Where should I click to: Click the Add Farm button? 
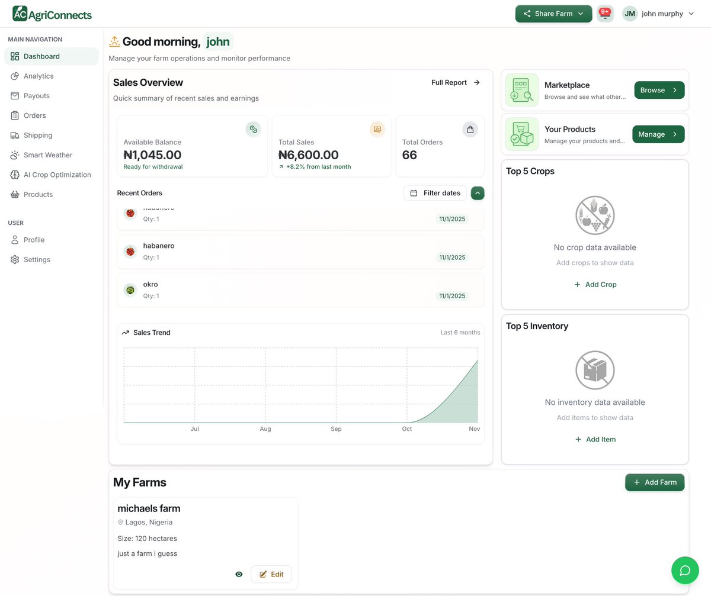point(655,482)
